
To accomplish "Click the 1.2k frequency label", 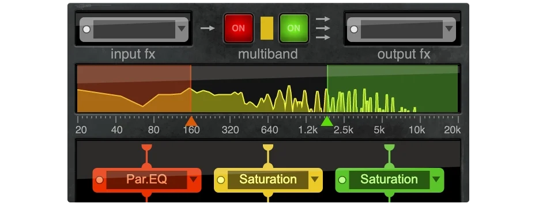I will 308,130.
